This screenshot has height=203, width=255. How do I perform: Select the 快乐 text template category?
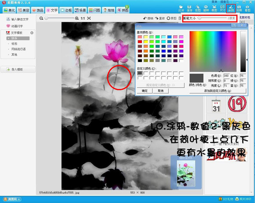tap(18, 38)
